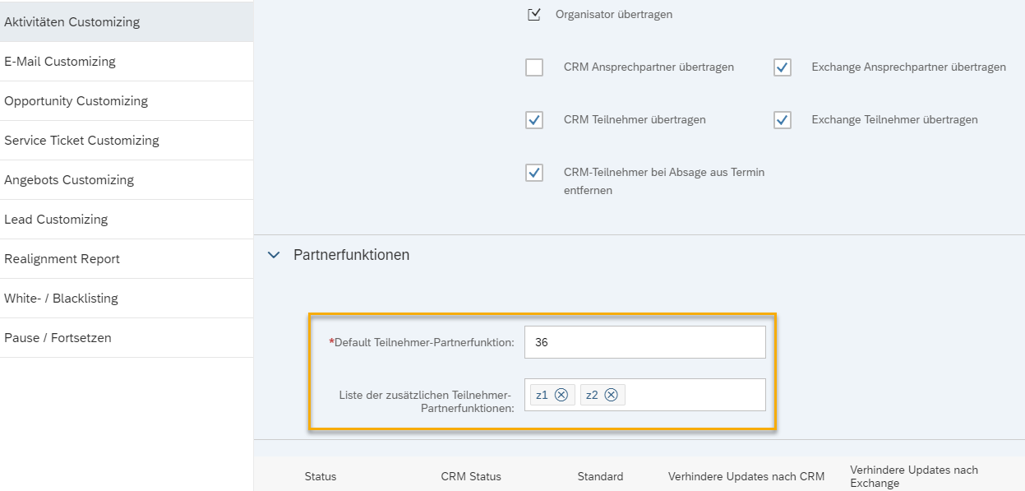Screen dimensions: 1025x491
Task: Click the Default Teilnehmer-Partnerfunktion input field
Action: [644, 342]
